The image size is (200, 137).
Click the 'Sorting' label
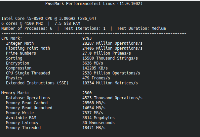click(14, 58)
